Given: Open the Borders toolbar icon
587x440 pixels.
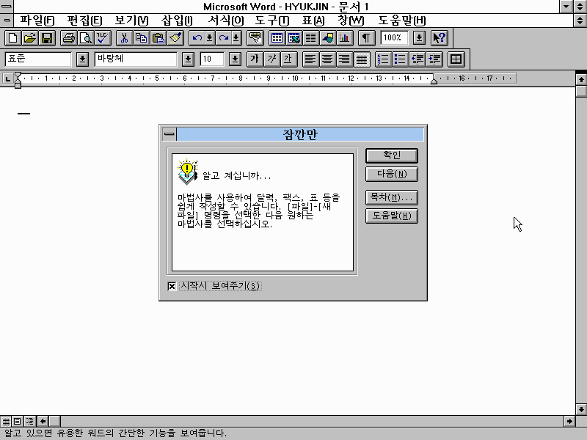Looking at the screenshot, I should pyautogui.click(x=456, y=59).
